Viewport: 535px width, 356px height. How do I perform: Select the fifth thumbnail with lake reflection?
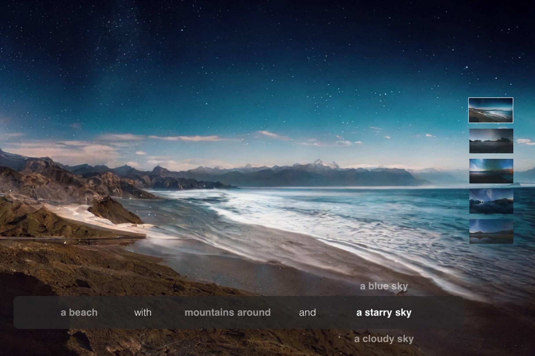coord(491,231)
